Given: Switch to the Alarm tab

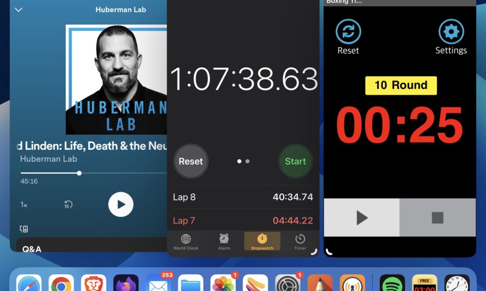Looking at the screenshot, I should pos(224,242).
